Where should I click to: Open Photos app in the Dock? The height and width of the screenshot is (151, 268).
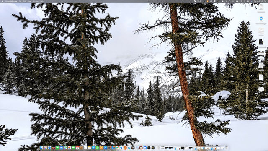point(70,148)
